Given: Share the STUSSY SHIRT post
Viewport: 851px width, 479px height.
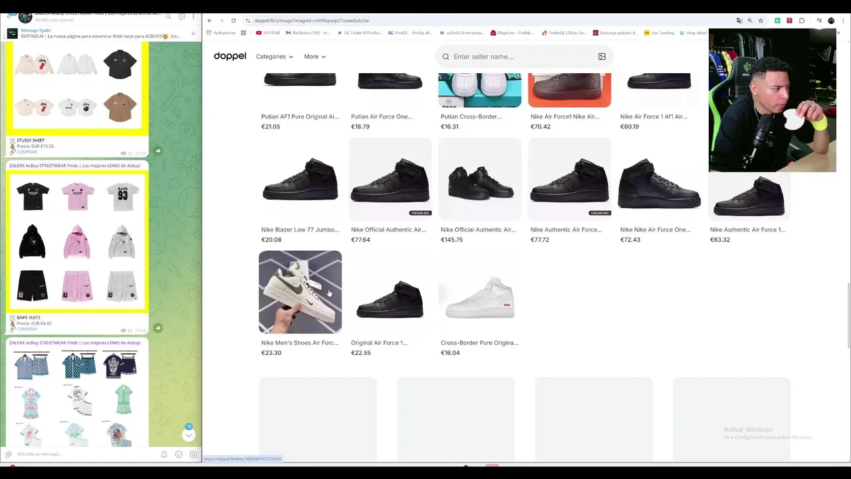Looking at the screenshot, I should pos(158,151).
